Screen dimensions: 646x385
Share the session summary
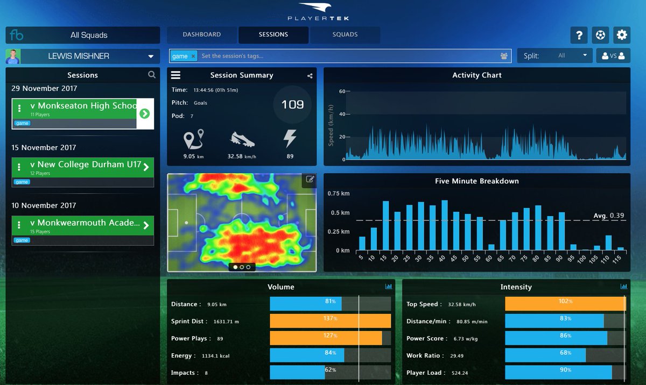coord(310,76)
